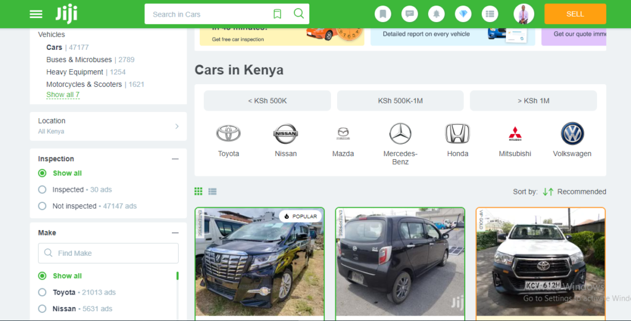The height and width of the screenshot is (321, 631).
Task: Open the free car inspection banner
Action: 282,36
